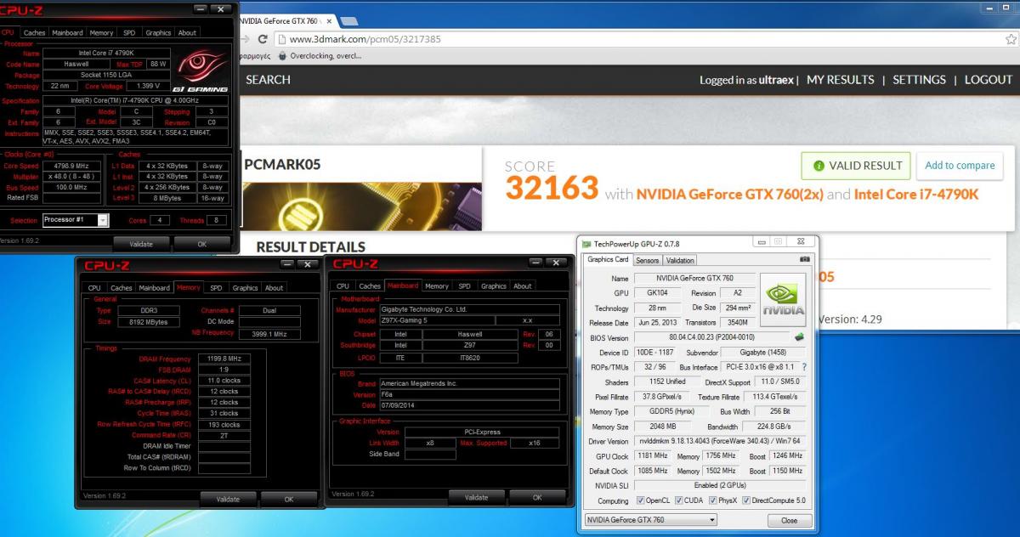
Task: Click Validate in the CPU-Z Memory window
Action: [x=228, y=499]
